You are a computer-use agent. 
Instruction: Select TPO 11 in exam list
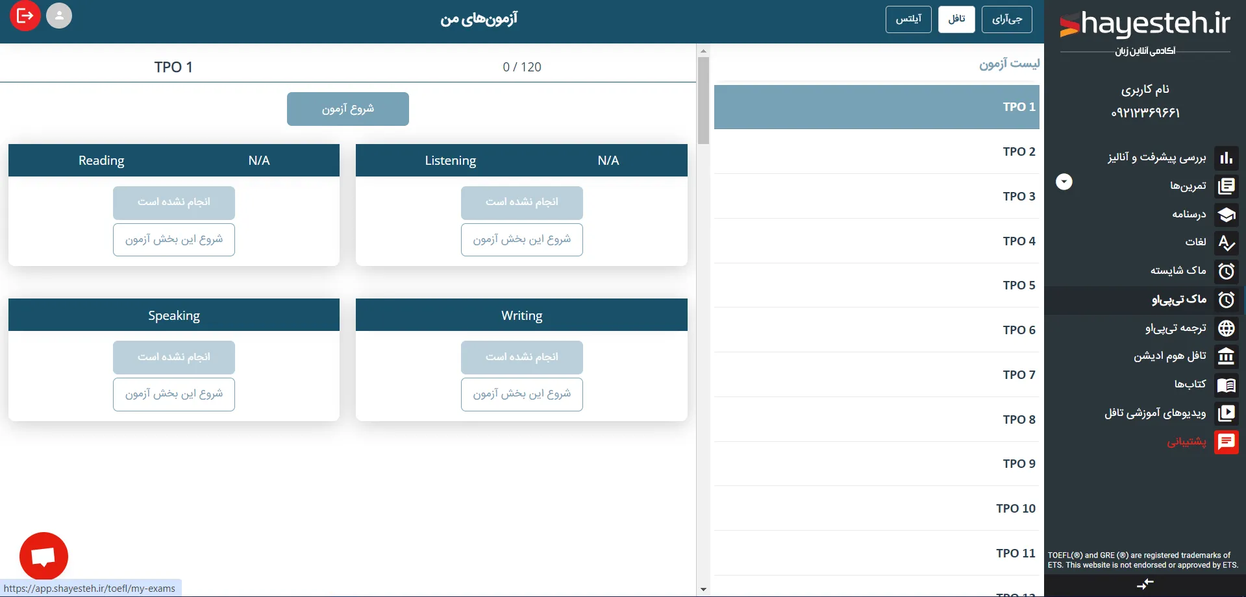point(877,554)
